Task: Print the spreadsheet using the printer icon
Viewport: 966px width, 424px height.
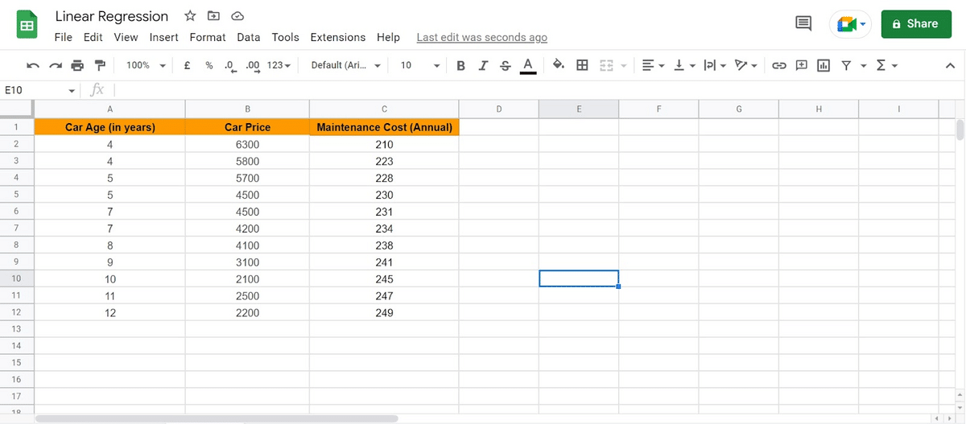Action: click(77, 65)
